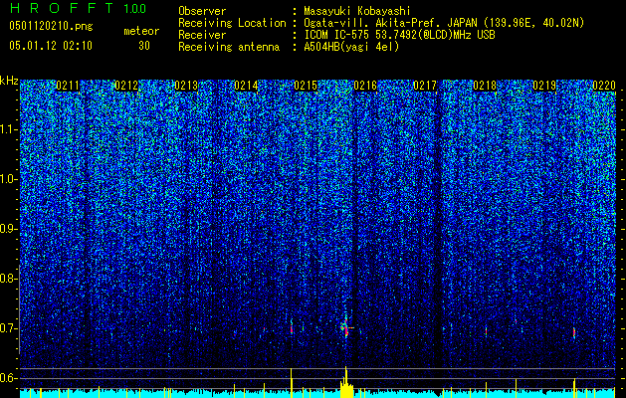Screen dimensions: 626x398
Task: Click the 0214 time marker
Action: 246,86
